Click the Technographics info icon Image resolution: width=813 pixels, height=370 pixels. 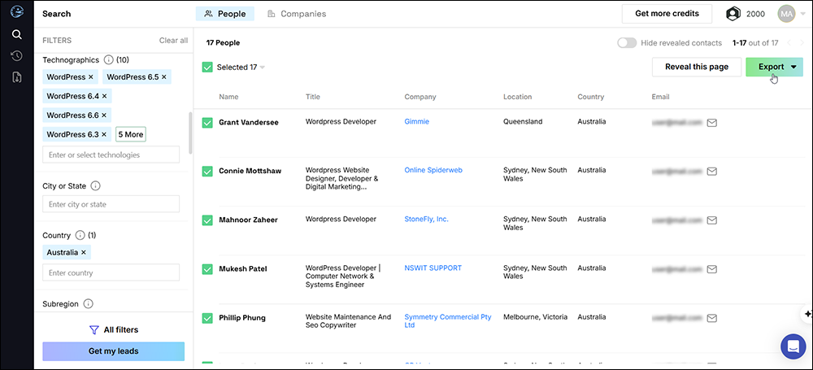pyautogui.click(x=109, y=60)
